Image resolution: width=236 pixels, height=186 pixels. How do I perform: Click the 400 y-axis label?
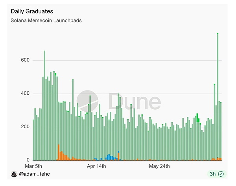click(x=25, y=93)
